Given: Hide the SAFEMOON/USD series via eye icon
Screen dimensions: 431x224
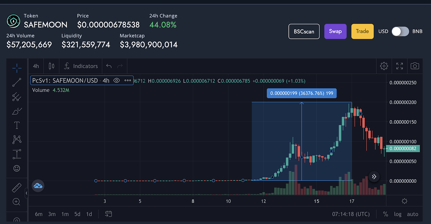Looking at the screenshot, I should coord(116,81).
